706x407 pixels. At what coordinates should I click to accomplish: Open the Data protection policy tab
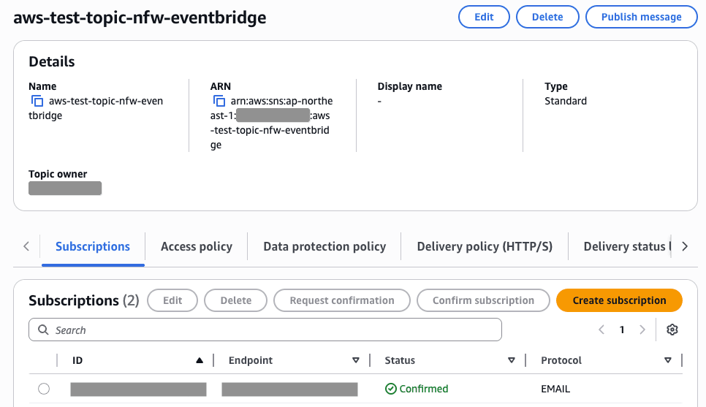pyautogui.click(x=324, y=246)
